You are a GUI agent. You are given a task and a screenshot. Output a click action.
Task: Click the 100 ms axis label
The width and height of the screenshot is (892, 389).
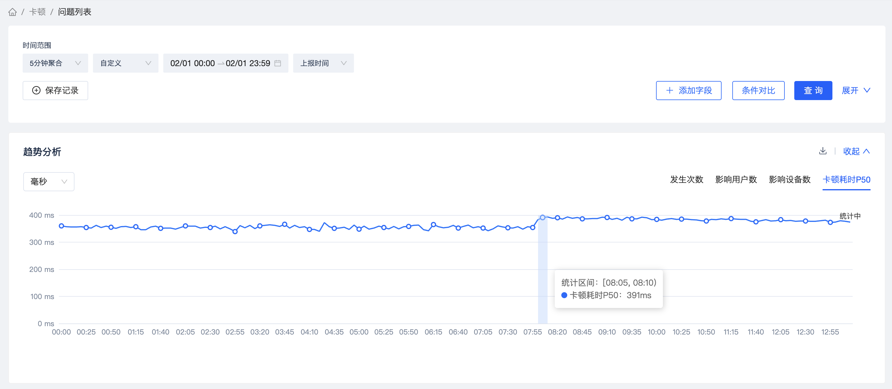[42, 297]
